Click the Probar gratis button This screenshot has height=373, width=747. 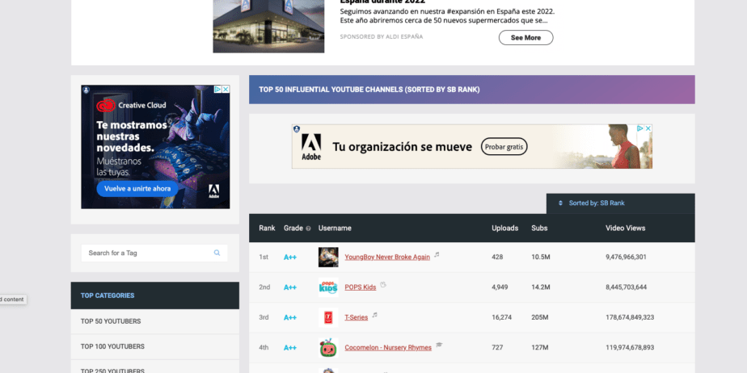[x=504, y=147]
